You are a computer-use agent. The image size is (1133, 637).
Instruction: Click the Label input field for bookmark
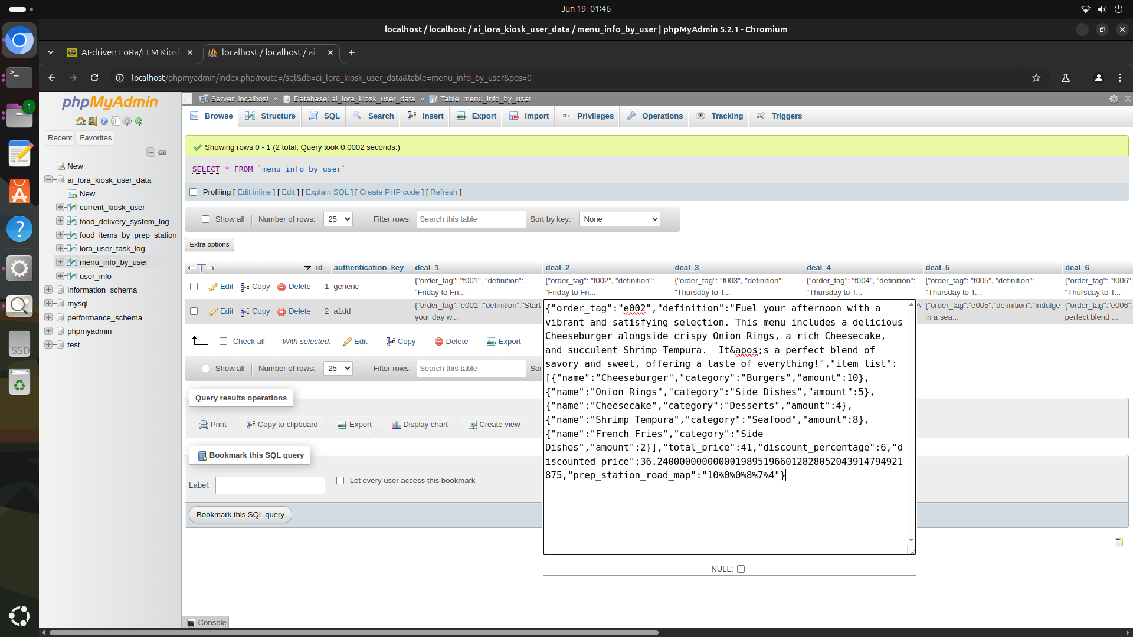point(270,485)
